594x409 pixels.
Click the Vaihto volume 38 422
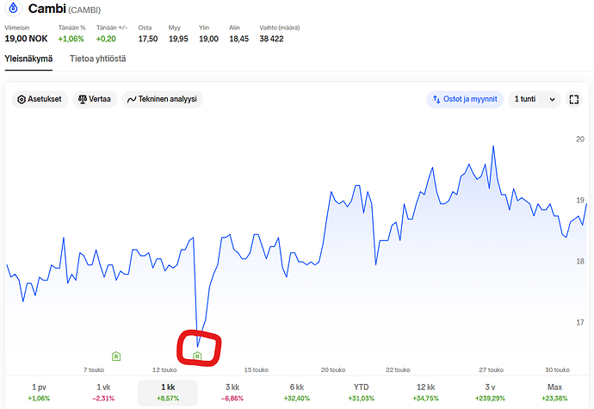pyautogui.click(x=272, y=39)
